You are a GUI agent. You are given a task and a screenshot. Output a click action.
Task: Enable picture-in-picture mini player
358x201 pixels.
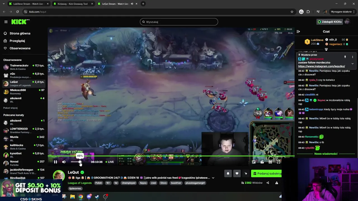click(x=254, y=162)
